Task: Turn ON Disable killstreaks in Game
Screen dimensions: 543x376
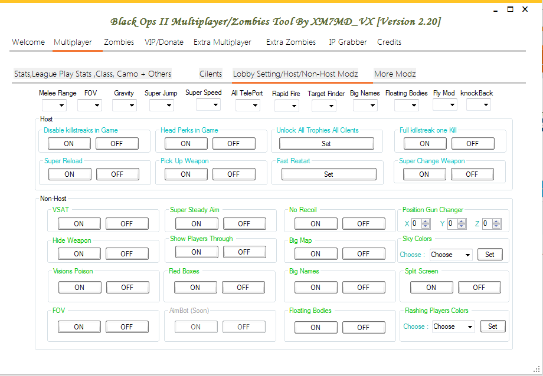Action: tap(69, 144)
